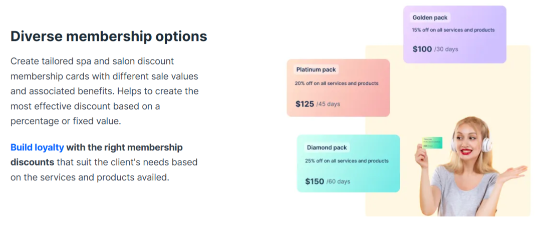Viewport: 541px width, 226px height.
Task: Click the "15% off on all services" text
Action: click(x=453, y=30)
